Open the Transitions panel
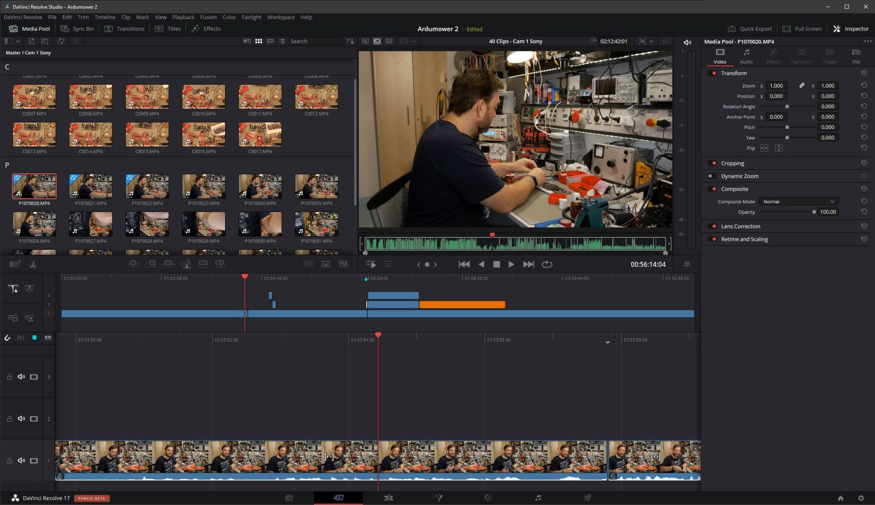The height and width of the screenshot is (505, 875). (x=124, y=29)
